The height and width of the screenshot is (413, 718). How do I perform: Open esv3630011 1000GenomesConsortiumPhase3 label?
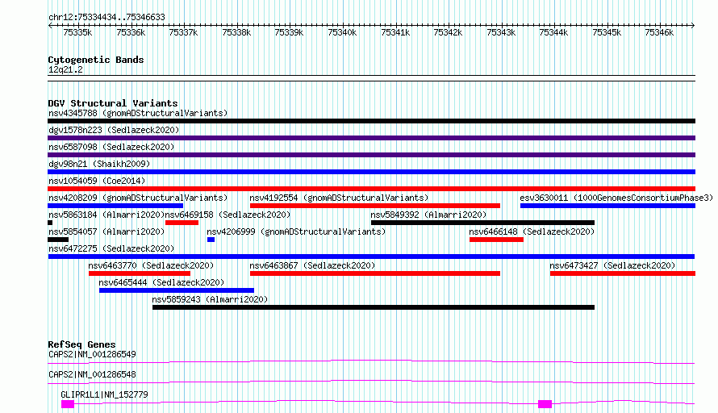(616, 198)
